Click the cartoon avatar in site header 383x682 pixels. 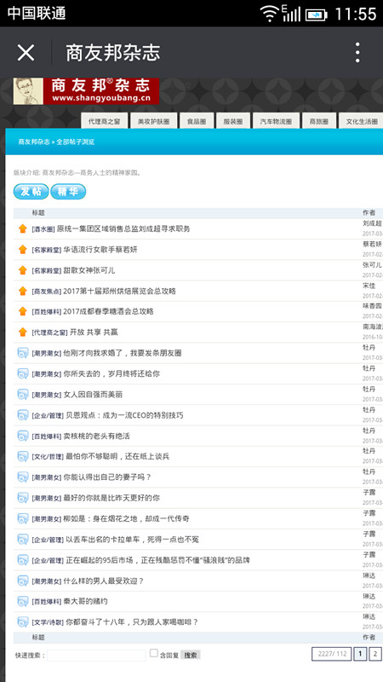pos(28,91)
